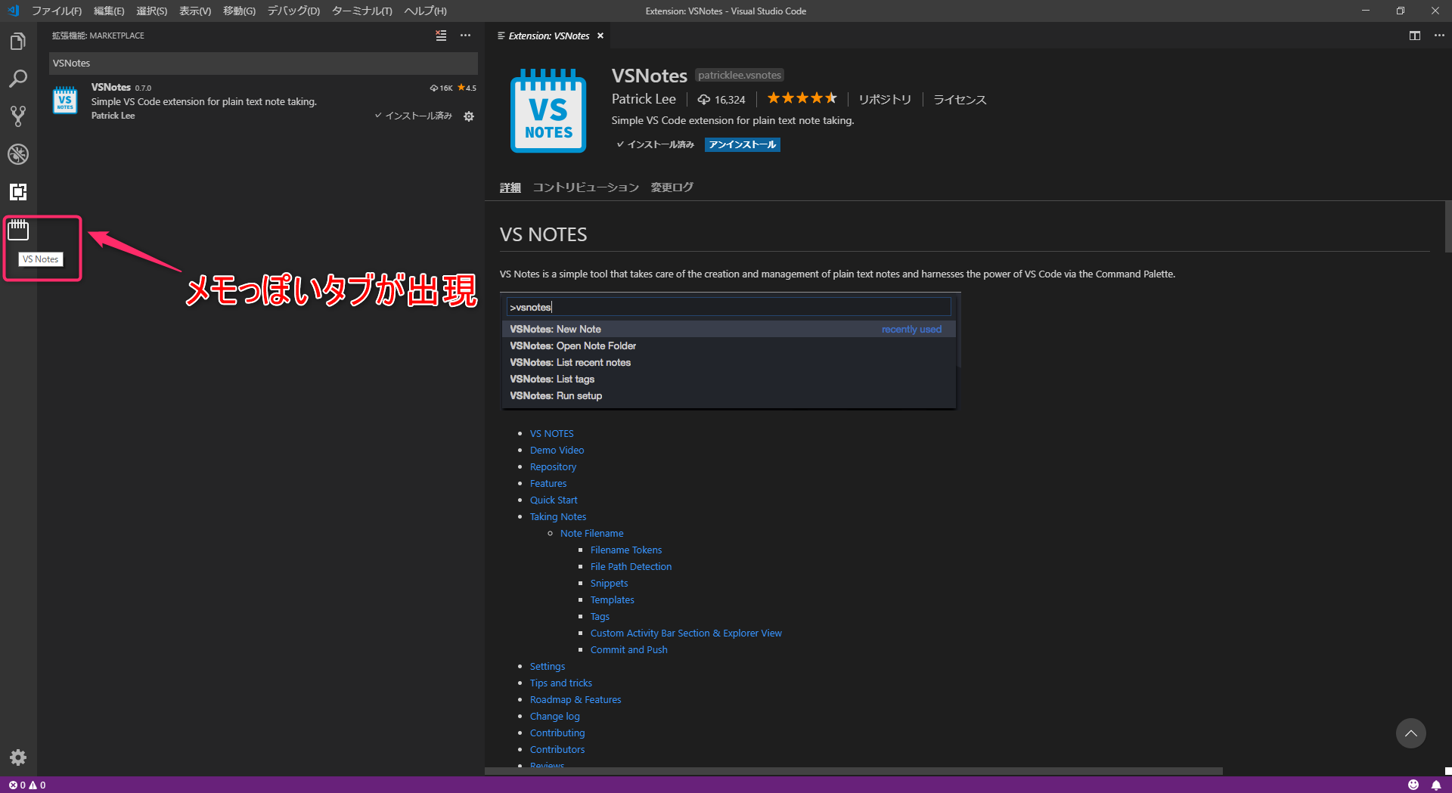Show errors and warnings count in status bar
1452x793 pixels.
click(27, 785)
